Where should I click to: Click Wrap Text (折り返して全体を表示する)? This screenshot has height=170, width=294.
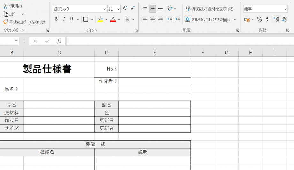point(209,9)
